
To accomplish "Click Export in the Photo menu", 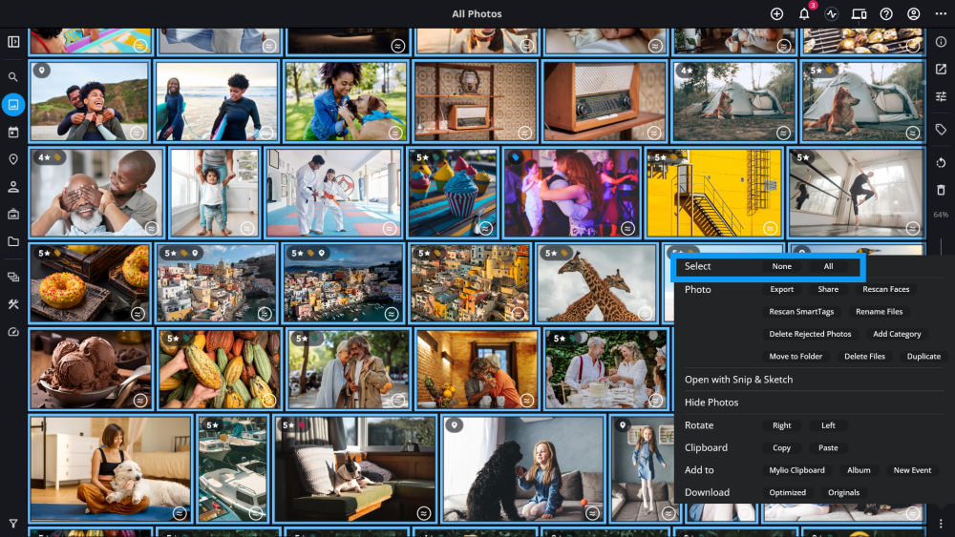I will click(x=781, y=289).
